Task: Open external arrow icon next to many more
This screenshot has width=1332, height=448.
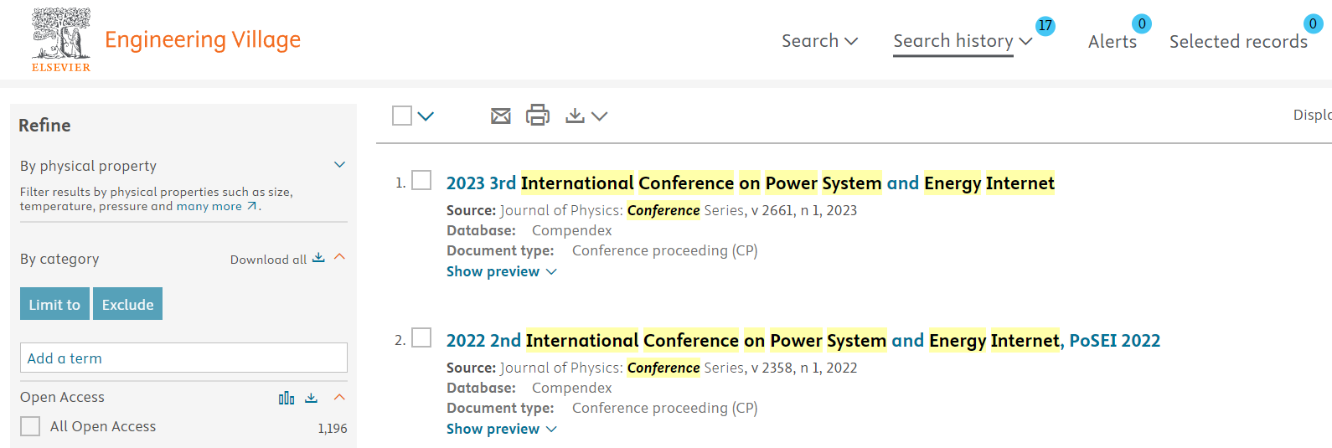Action: pos(251,206)
